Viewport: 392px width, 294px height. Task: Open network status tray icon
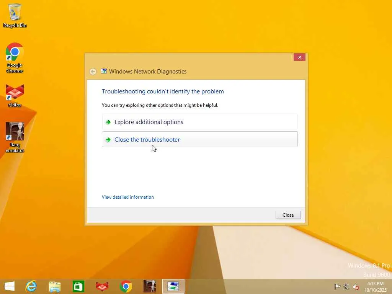point(346,286)
